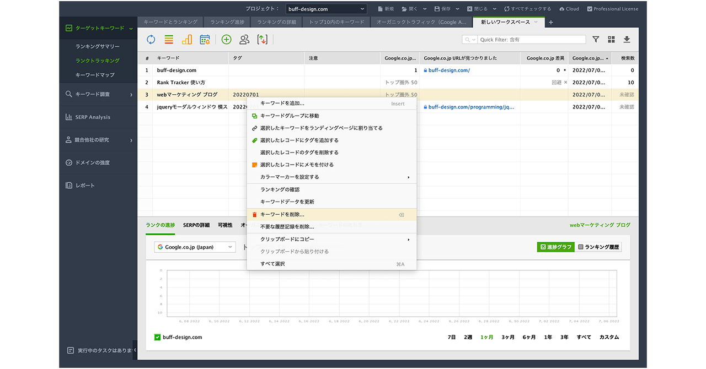
Task: Open the buff-design.com/ URL link
Action: coord(449,70)
